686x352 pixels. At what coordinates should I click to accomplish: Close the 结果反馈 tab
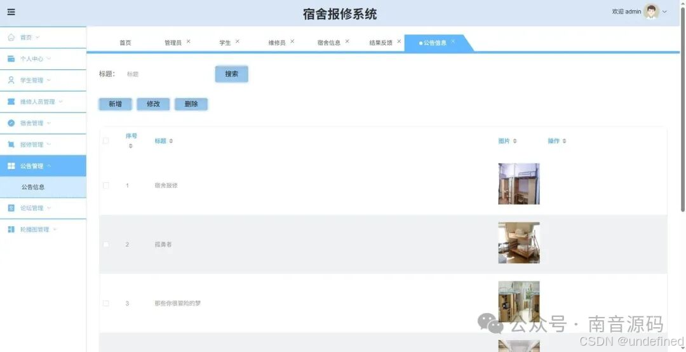(x=398, y=41)
